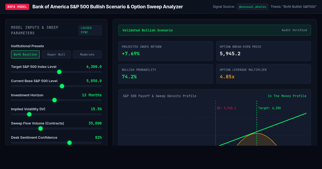Viewport: 322px width, 169px height.
Task: Click the page title Bank of America Analyzer
Action: [108, 7]
